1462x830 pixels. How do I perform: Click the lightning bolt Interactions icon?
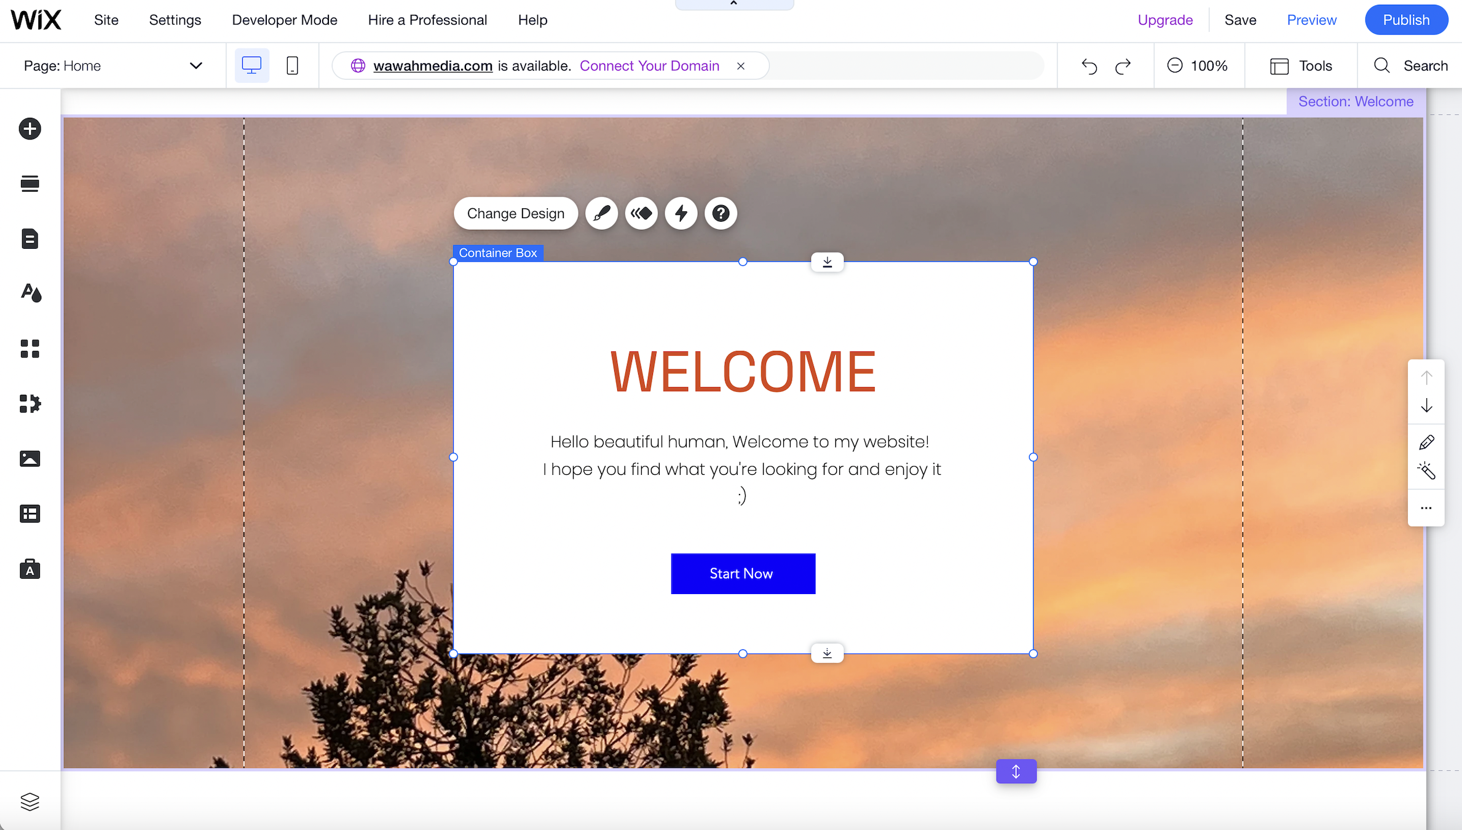[681, 213]
